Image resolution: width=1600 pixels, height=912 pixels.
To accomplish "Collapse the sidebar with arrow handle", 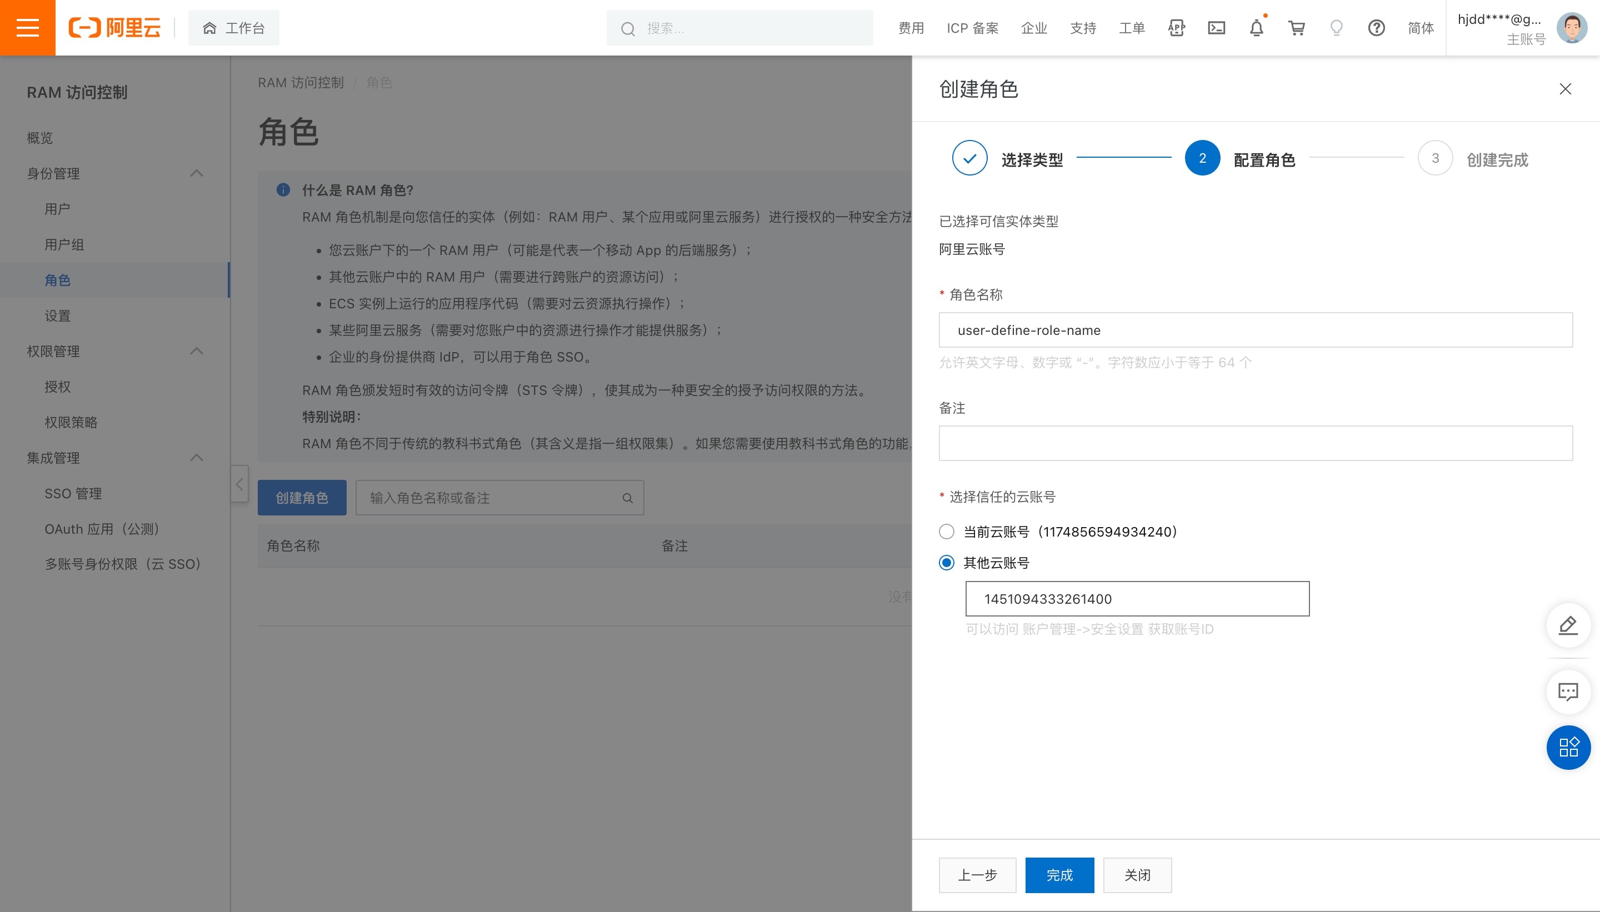I will pyautogui.click(x=239, y=484).
